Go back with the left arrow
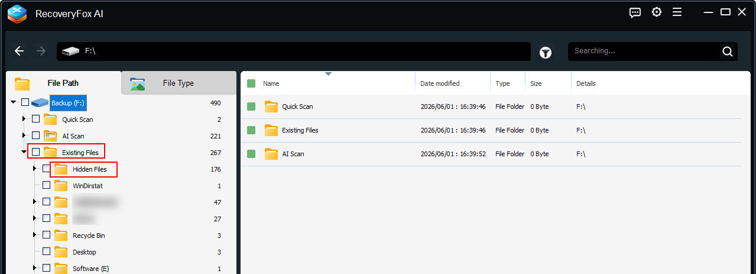This screenshot has height=274, width=756. tap(19, 51)
